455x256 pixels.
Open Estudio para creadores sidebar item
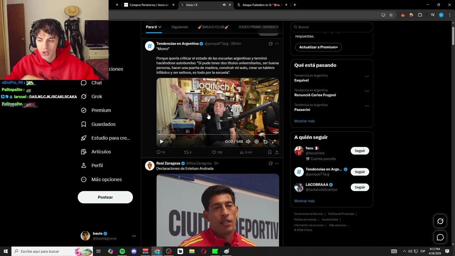click(106, 138)
